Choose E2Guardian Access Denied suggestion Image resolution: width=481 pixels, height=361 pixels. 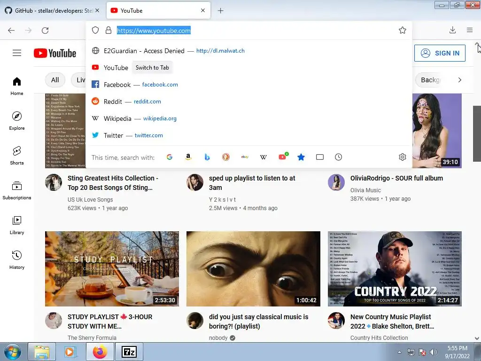pyautogui.click(x=249, y=51)
